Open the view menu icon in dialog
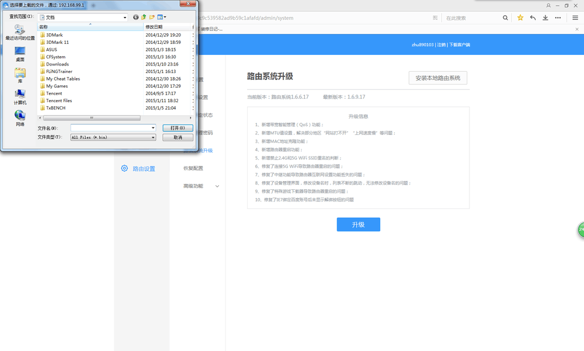Image resolution: width=584 pixels, height=351 pixels. tap(162, 17)
